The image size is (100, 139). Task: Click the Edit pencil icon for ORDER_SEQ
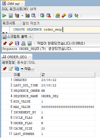pos(11,69)
